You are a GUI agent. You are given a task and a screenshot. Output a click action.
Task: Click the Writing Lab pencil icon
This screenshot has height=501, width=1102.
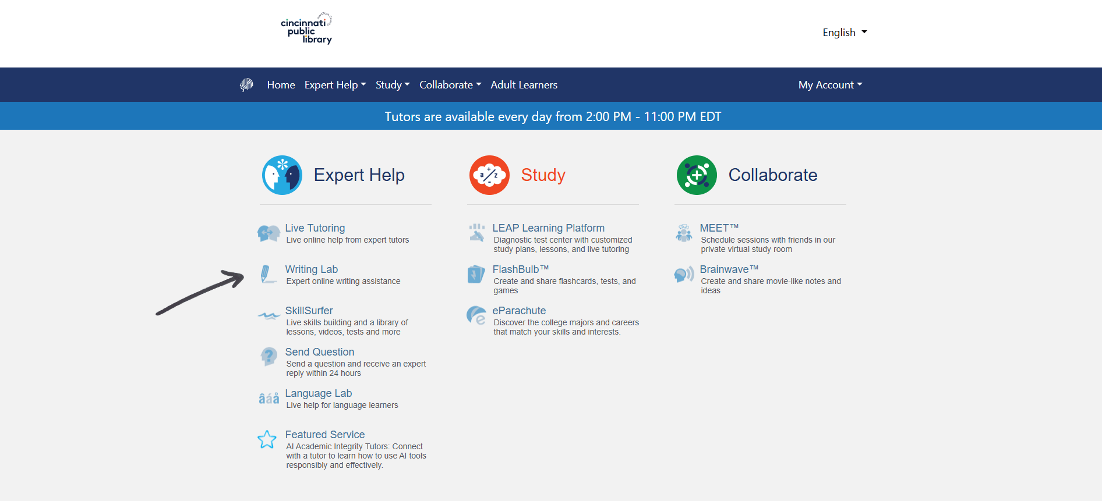point(267,274)
